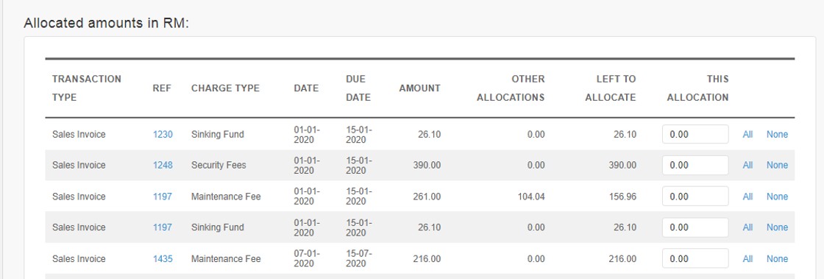Image resolution: width=824 pixels, height=279 pixels.
Task: Open reference 1197 for Maintenance Fee
Action: pos(163,197)
